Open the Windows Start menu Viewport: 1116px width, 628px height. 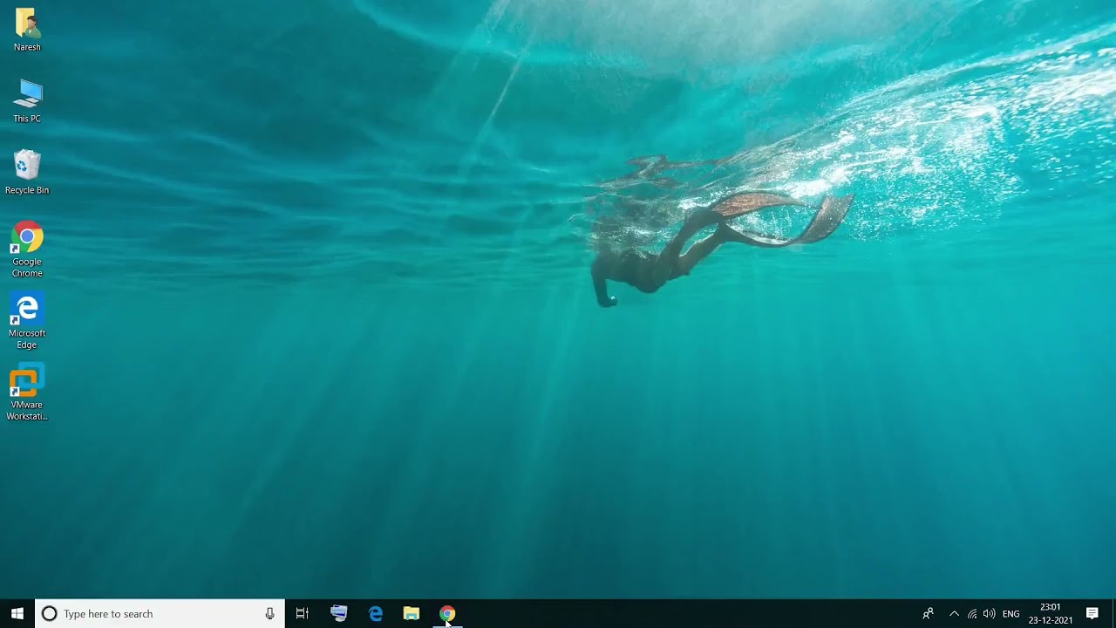click(x=17, y=614)
